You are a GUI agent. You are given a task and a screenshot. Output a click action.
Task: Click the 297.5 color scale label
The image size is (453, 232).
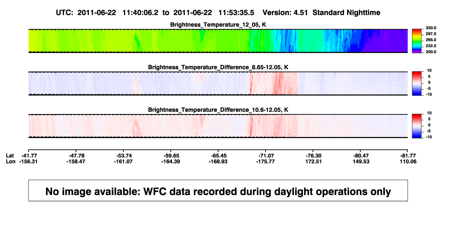tap(431, 34)
